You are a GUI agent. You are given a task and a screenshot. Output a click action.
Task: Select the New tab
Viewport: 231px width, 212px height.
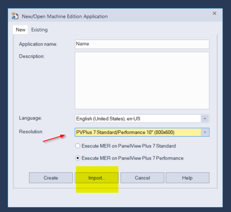pos(21,30)
